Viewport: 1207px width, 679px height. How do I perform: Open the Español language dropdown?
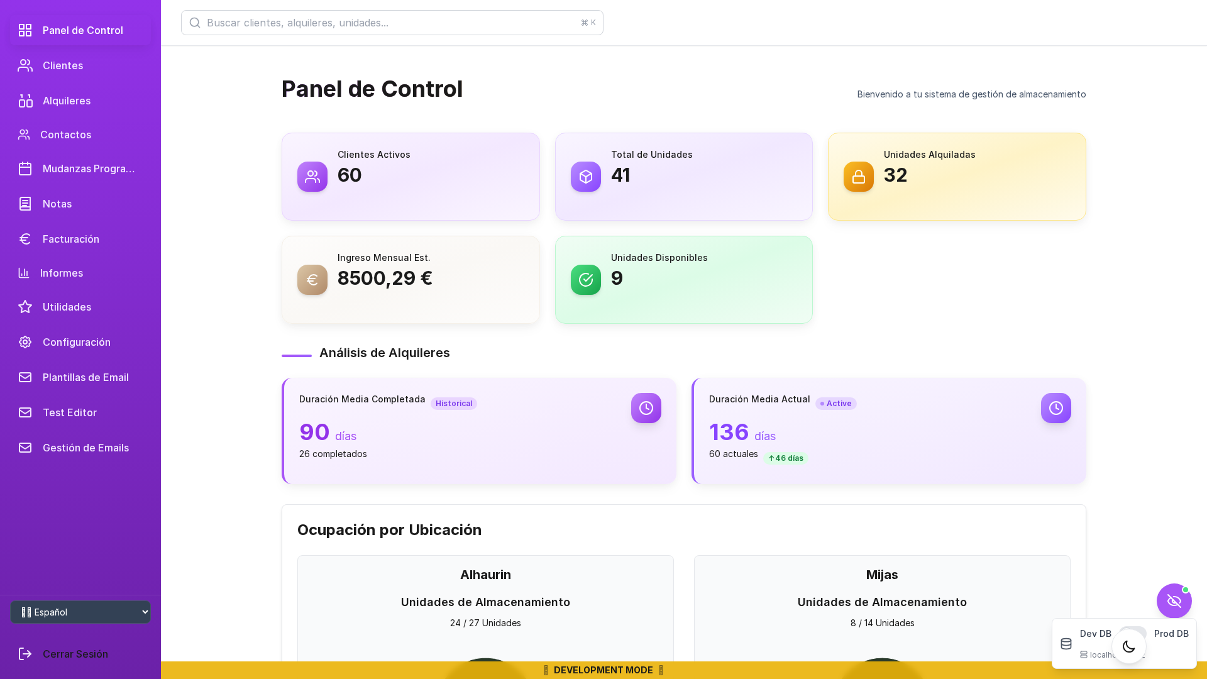[80, 612]
